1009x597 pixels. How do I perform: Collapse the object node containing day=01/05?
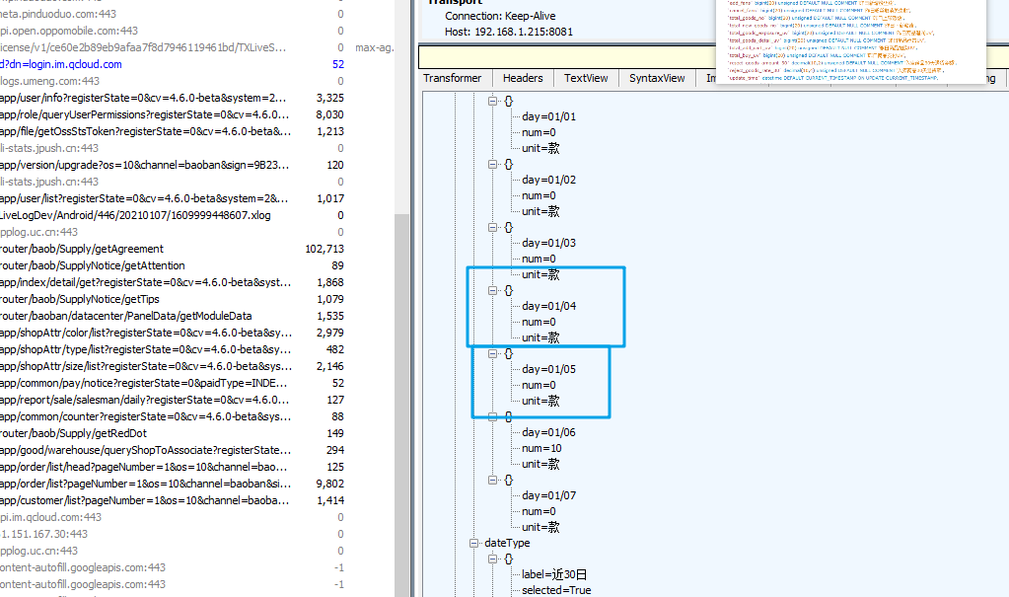[x=493, y=353]
